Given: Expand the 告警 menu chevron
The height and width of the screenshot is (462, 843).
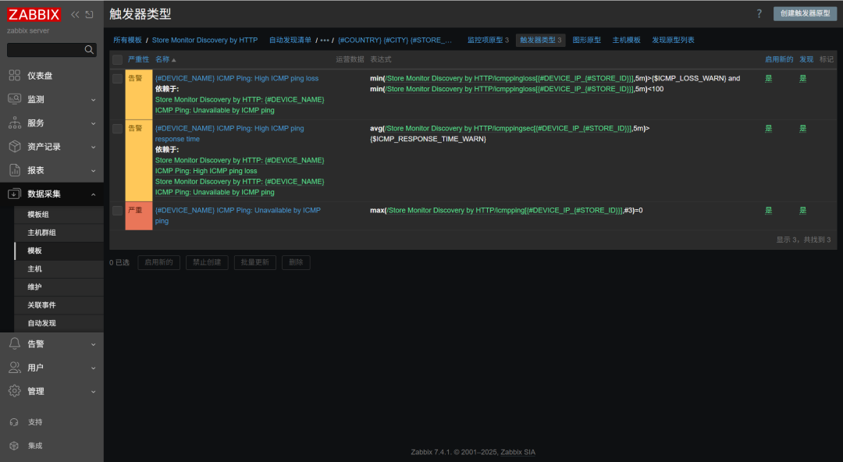Looking at the screenshot, I should click(93, 344).
